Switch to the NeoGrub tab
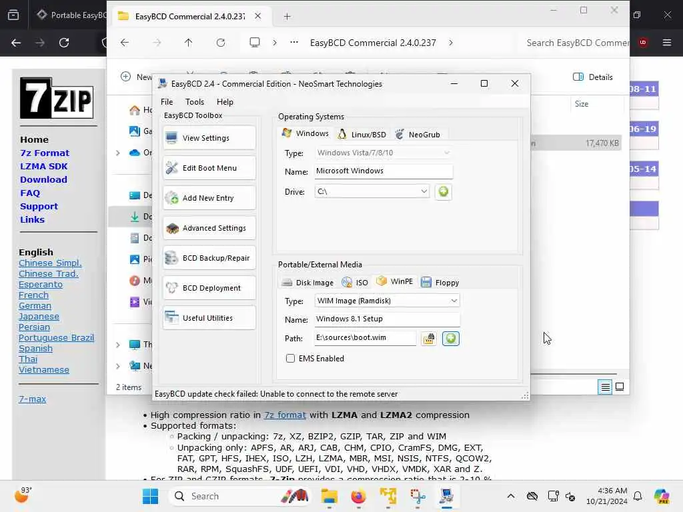This screenshot has height=512, width=683. 418,135
